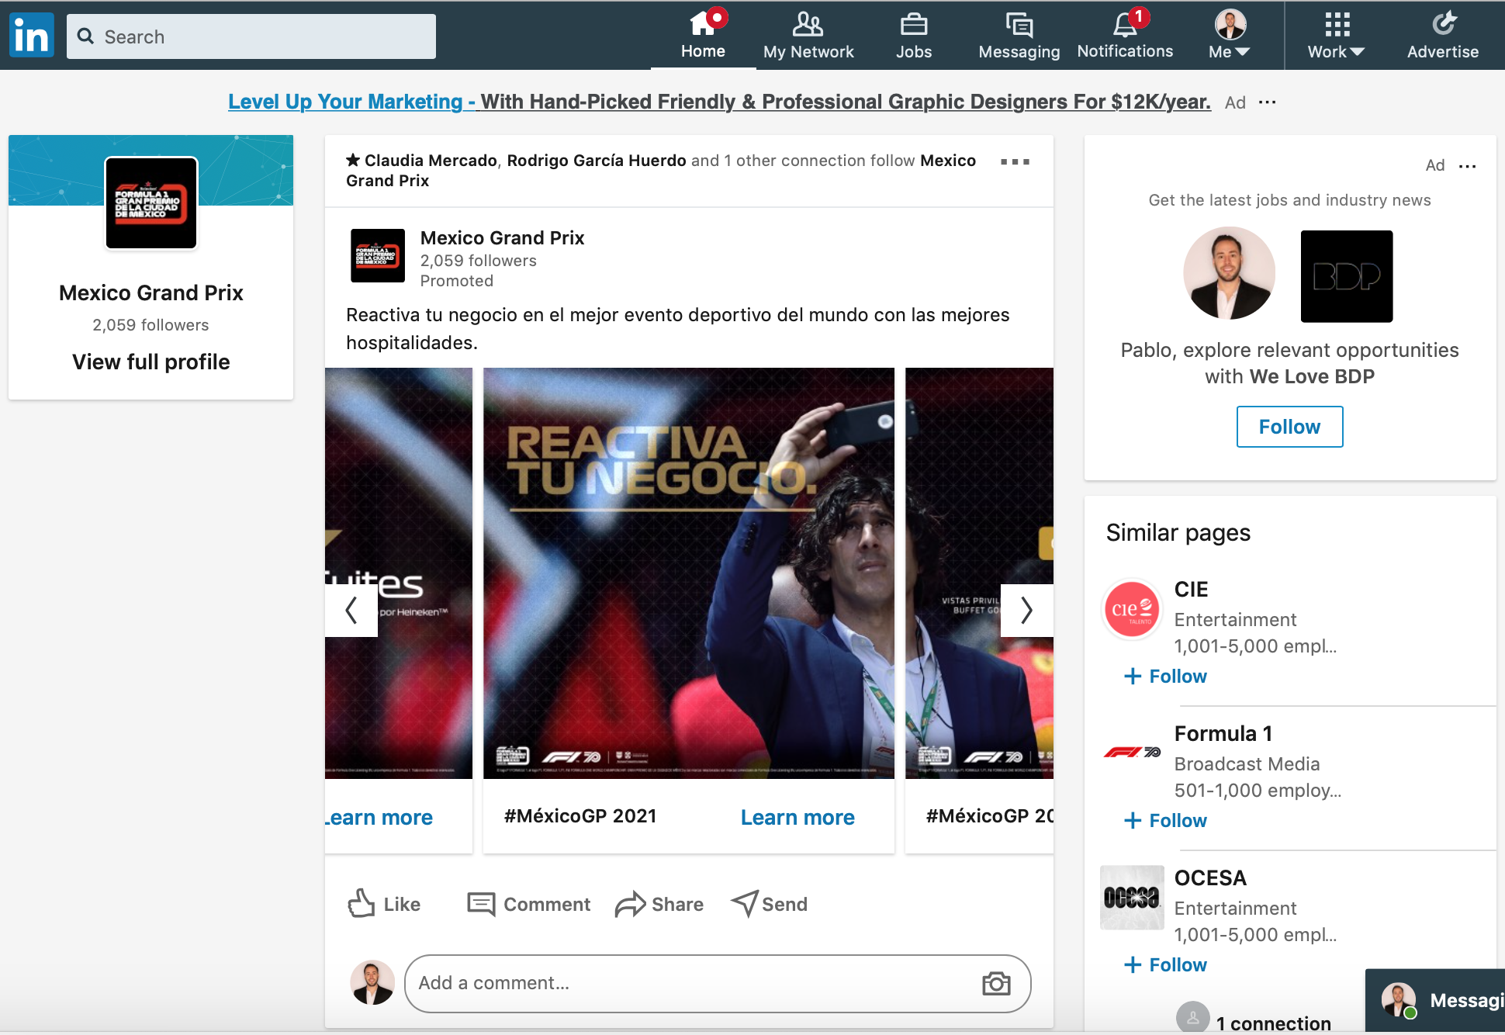Open the CIE similar page name
This screenshot has width=1505, height=1035.
[x=1191, y=590]
